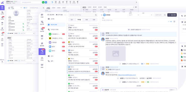This screenshot has height=92, width=186.
Task: Open the user dropdown in the back CRM window
Action: (15, 8)
